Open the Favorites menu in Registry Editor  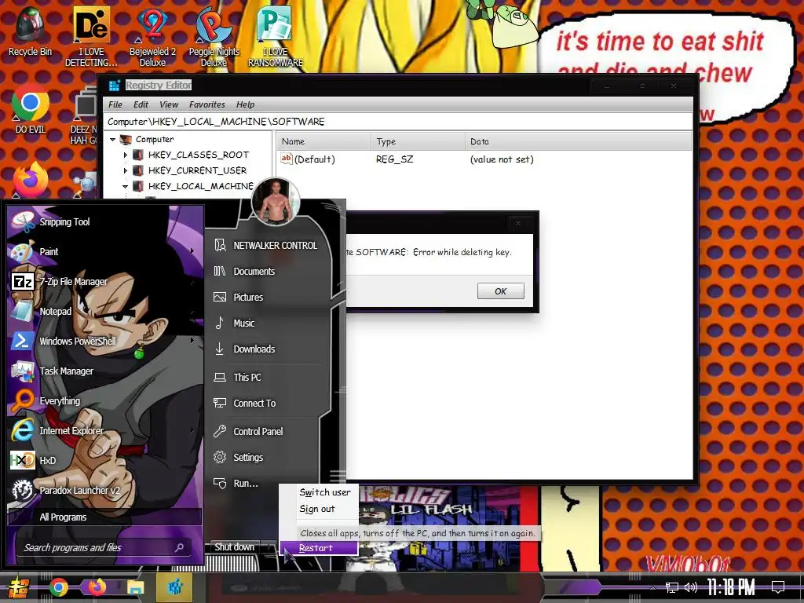[x=206, y=104]
